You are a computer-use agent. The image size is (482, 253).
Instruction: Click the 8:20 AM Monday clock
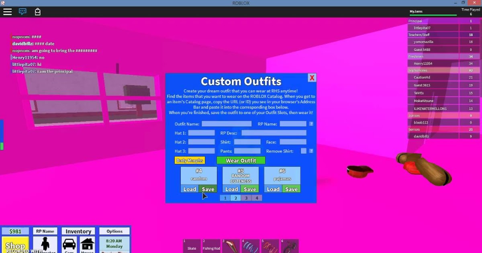pos(114,244)
